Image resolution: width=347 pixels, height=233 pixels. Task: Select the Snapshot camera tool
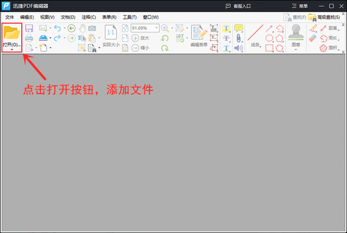[x=92, y=28]
